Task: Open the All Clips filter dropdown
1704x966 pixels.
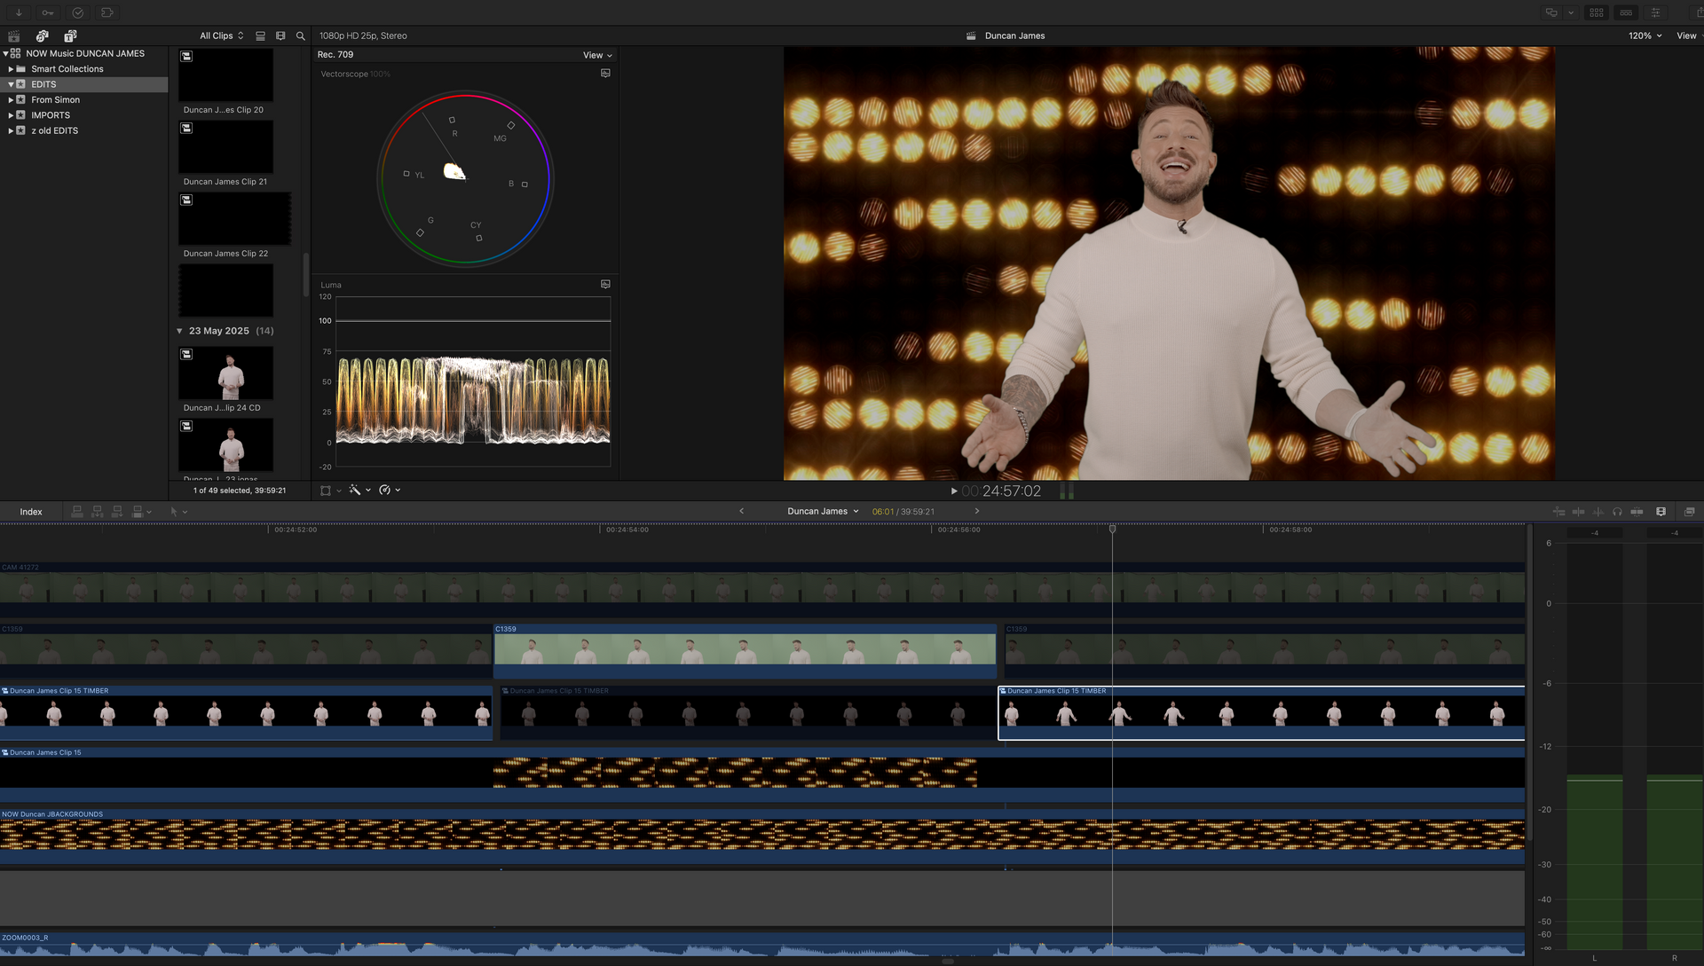Action: click(x=221, y=35)
